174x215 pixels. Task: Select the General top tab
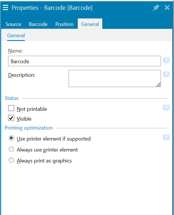coord(90,24)
